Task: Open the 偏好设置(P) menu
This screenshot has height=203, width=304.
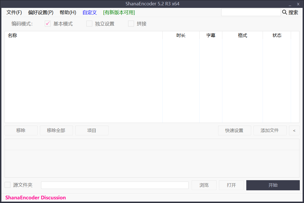Action: click(x=41, y=12)
